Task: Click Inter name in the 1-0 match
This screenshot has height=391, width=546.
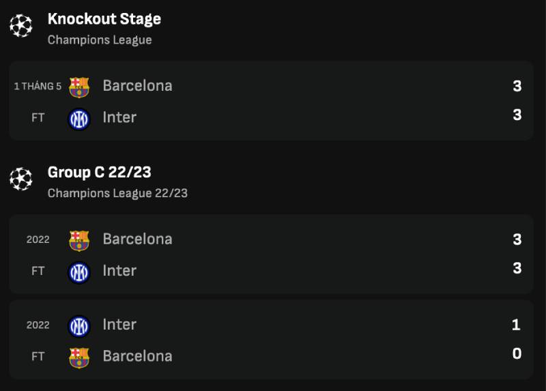Action: click(119, 325)
